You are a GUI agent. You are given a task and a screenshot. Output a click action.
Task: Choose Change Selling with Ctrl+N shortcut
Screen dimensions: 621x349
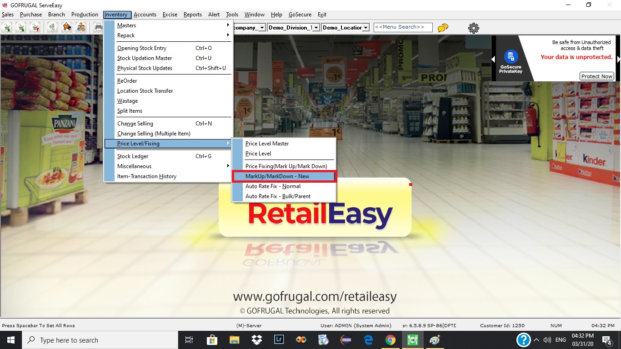tap(168, 124)
